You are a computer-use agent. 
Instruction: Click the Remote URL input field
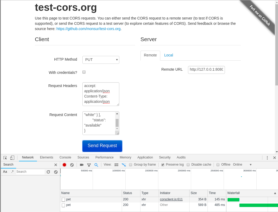206,70
